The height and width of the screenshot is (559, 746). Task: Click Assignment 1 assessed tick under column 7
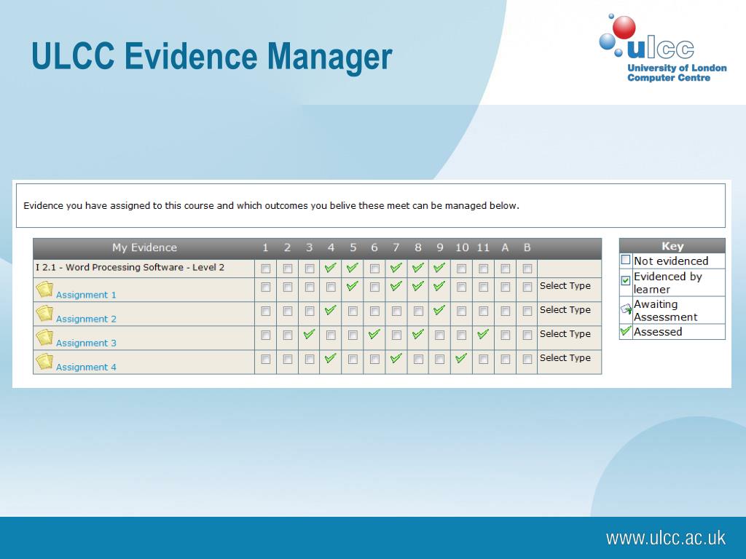(396, 286)
